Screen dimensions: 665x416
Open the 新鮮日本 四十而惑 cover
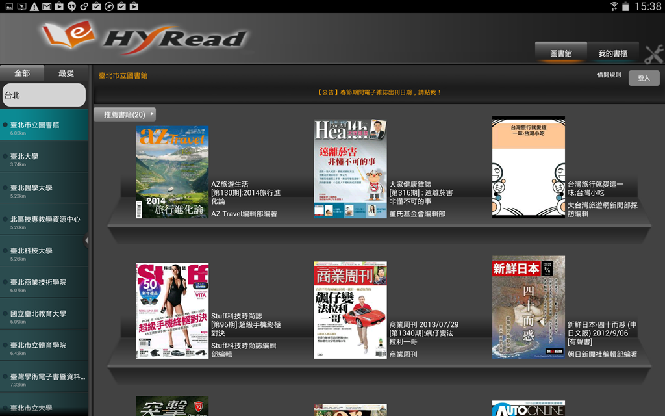tap(529, 307)
